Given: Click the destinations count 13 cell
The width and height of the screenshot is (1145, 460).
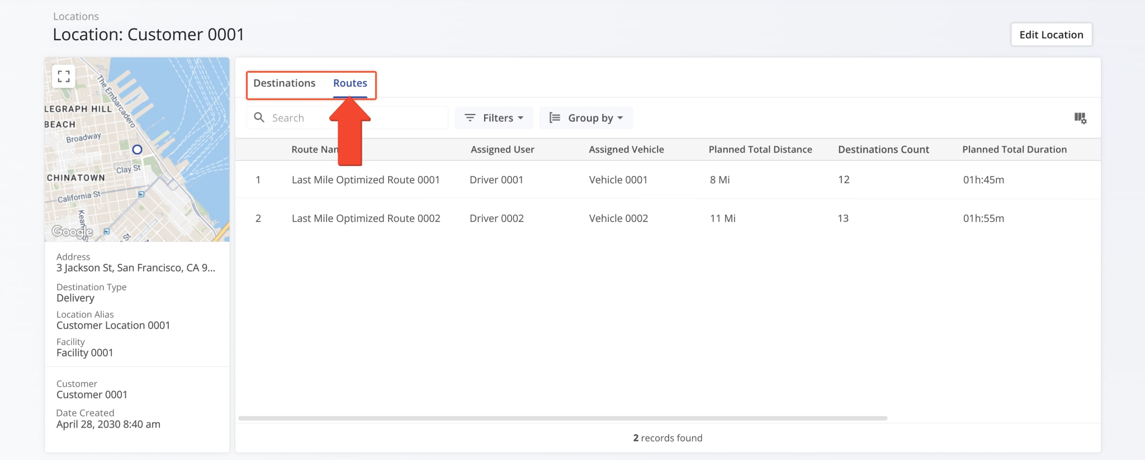Looking at the screenshot, I should 843,219.
